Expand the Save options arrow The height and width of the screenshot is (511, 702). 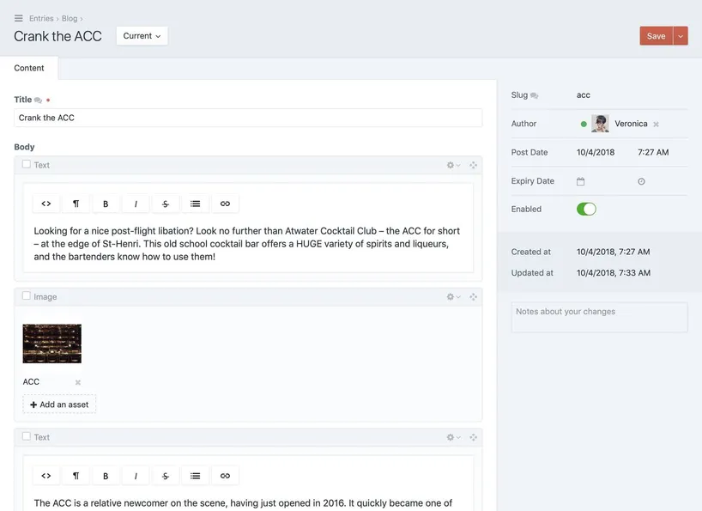pyautogui.click(x=681, y=36)
